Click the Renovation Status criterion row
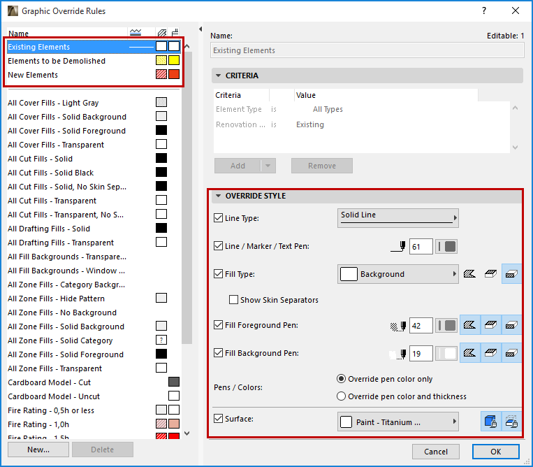Screen dimensions: 533x467 [x=362, y=124]
